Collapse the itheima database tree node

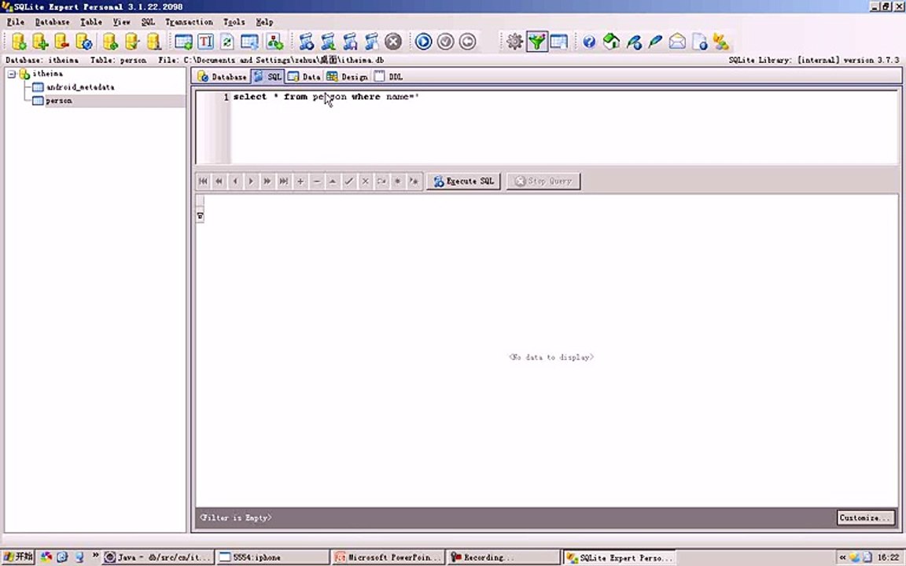(12, 74)
